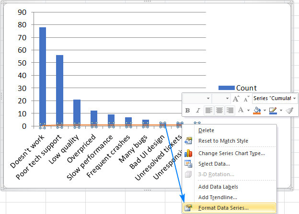Viewport: 299px width, 214px height.
Task: Apply center text alignment
Action: click(x=219, y=111)
